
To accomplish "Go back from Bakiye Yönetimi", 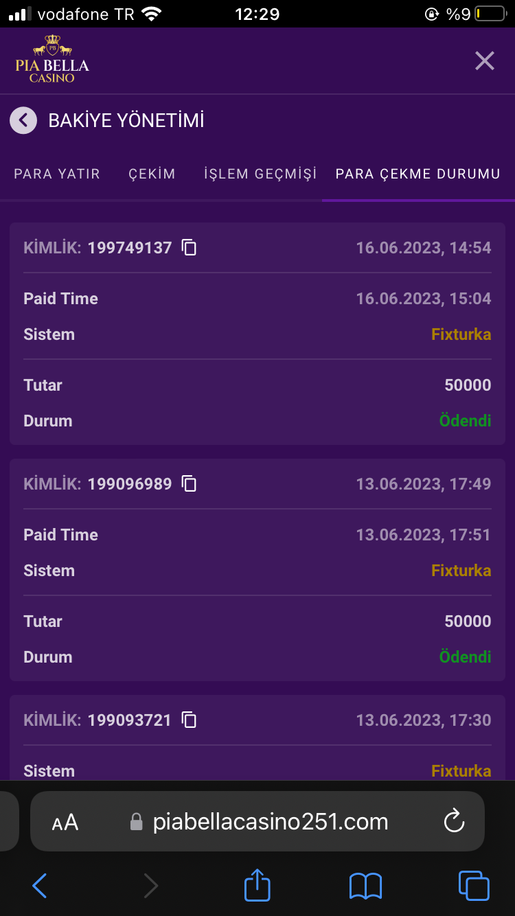I will point(23,121).
